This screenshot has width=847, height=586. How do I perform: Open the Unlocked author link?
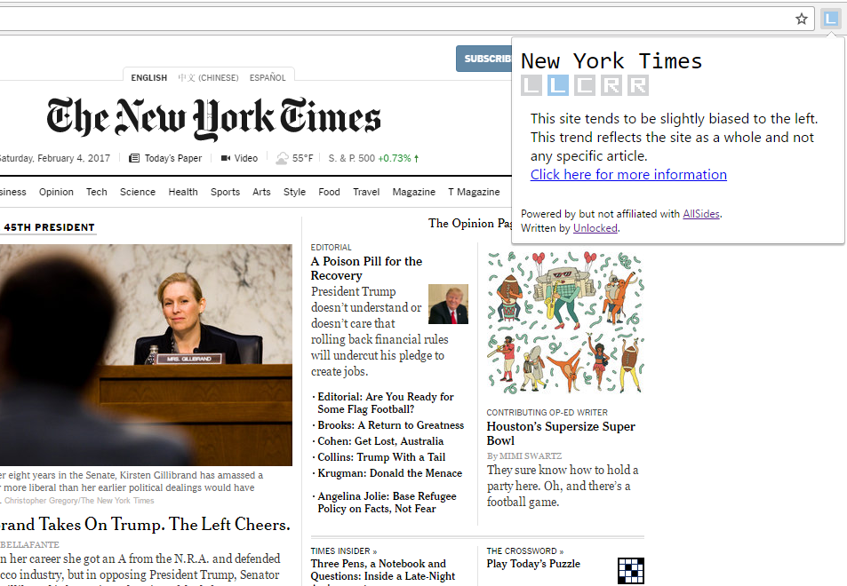click(595, 228)
